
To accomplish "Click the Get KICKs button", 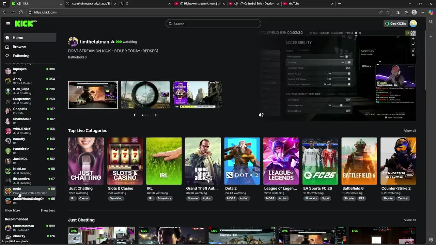I will pos(395,23).
